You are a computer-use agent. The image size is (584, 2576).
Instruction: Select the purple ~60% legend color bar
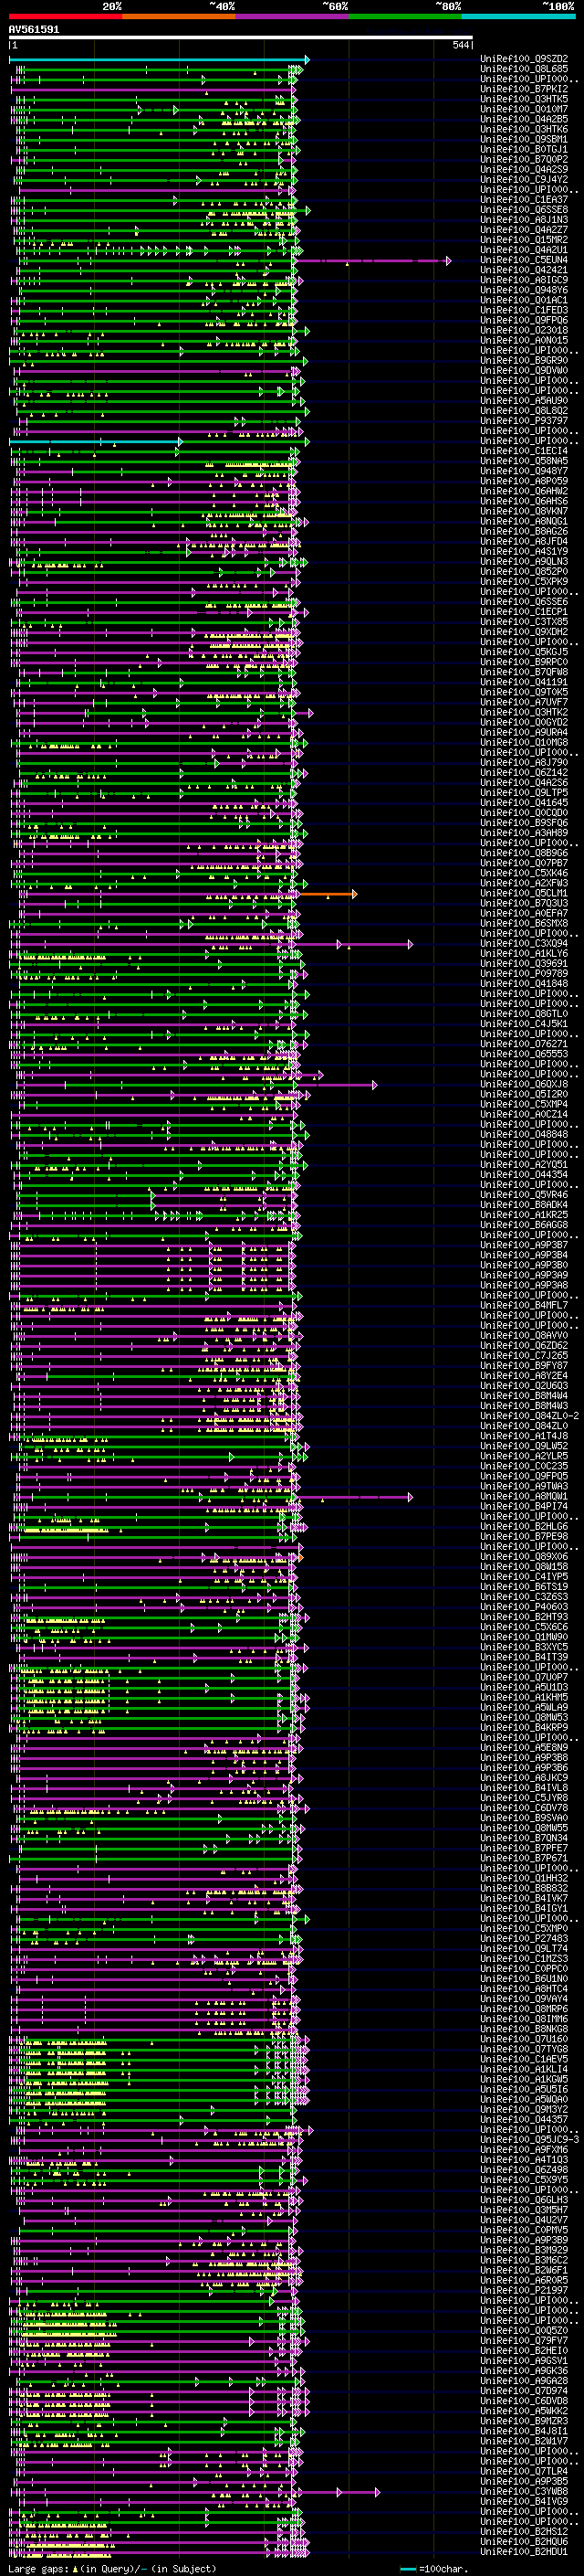click(291, 16)
